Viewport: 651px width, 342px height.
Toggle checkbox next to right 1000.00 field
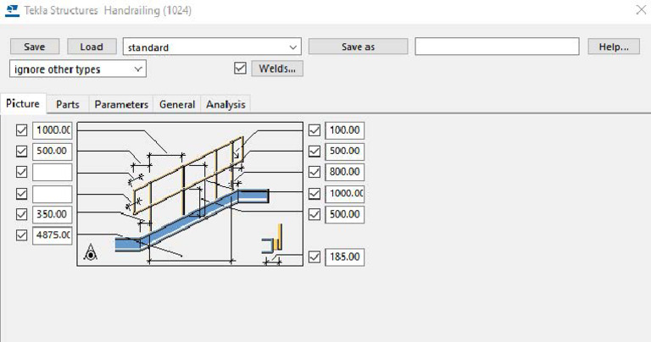(314, 194)
